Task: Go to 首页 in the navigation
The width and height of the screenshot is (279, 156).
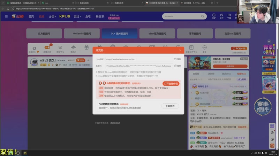Action: tap(31, 16)
